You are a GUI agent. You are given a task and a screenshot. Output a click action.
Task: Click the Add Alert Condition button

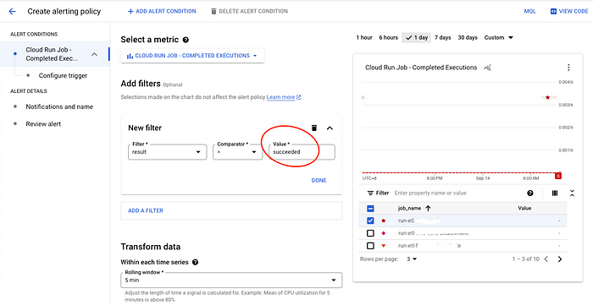point(162,11)
